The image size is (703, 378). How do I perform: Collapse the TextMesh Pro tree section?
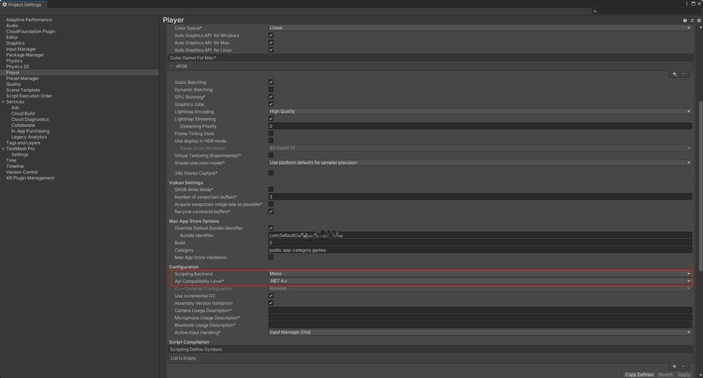tap(3, 149)
